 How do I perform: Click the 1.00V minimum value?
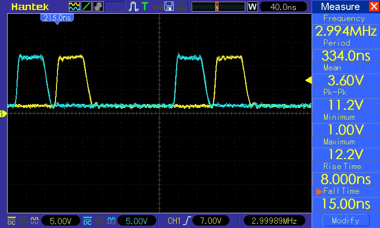(x=346, y=130)
